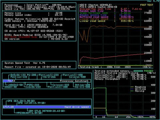Screen dimensions: 160x120
Task: Click the Buffered read speed line
Action: pos(107,17)
